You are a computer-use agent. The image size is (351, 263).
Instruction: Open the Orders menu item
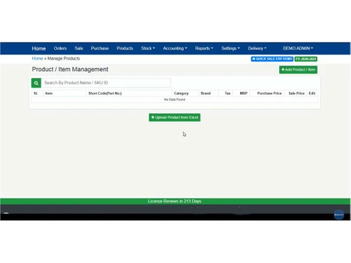click(x=60, y=48)
